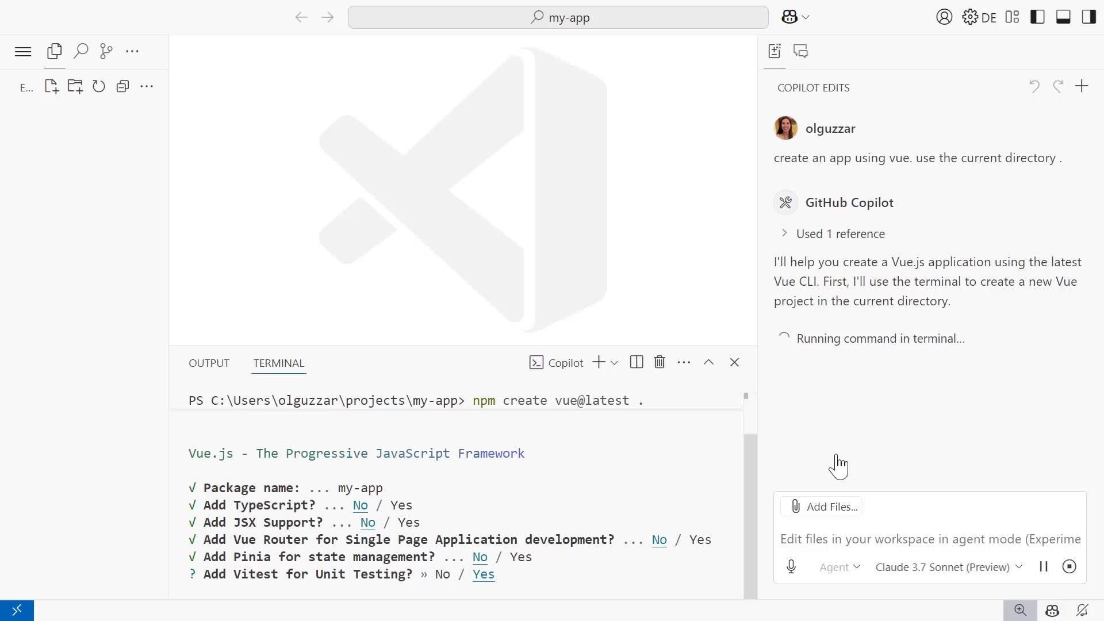Image resolution: width=1104 pixels, height=621 pixels.
Task: Toggle the bottom panel visibility
Action: pyautogui.click(x=1063, y=17)
